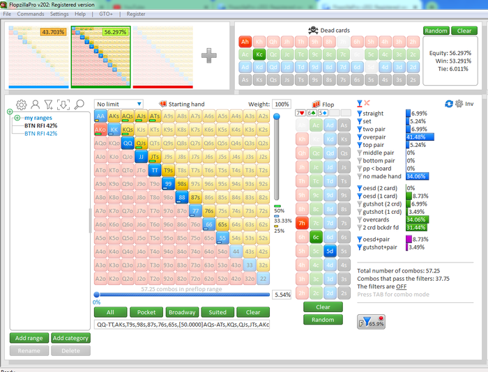The height and width of the screenshot is (372, 488).
Task: Toggle the two pair filter funnel
Action: pos(360,129)
